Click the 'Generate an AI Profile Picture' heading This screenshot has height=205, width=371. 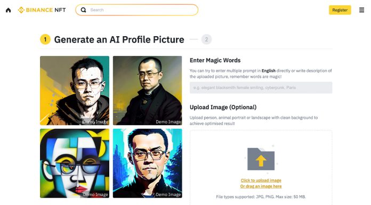tap(119, 39)
